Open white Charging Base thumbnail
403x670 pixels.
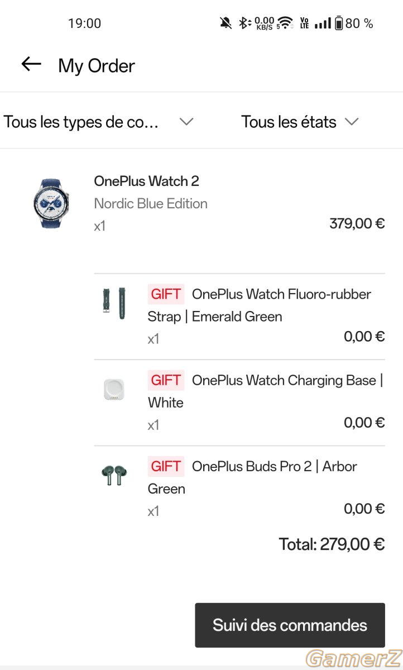[x=114, y=390]
